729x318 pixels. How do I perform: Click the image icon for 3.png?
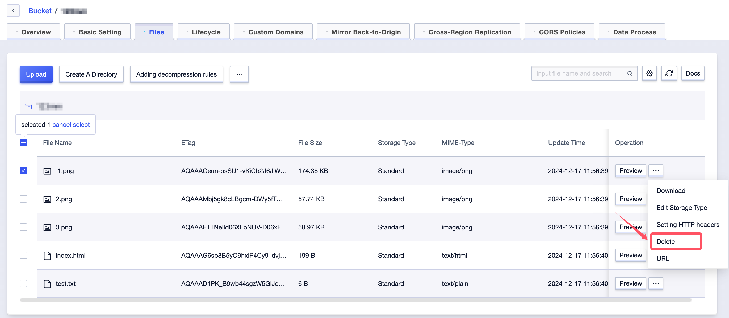coord(47,227)
